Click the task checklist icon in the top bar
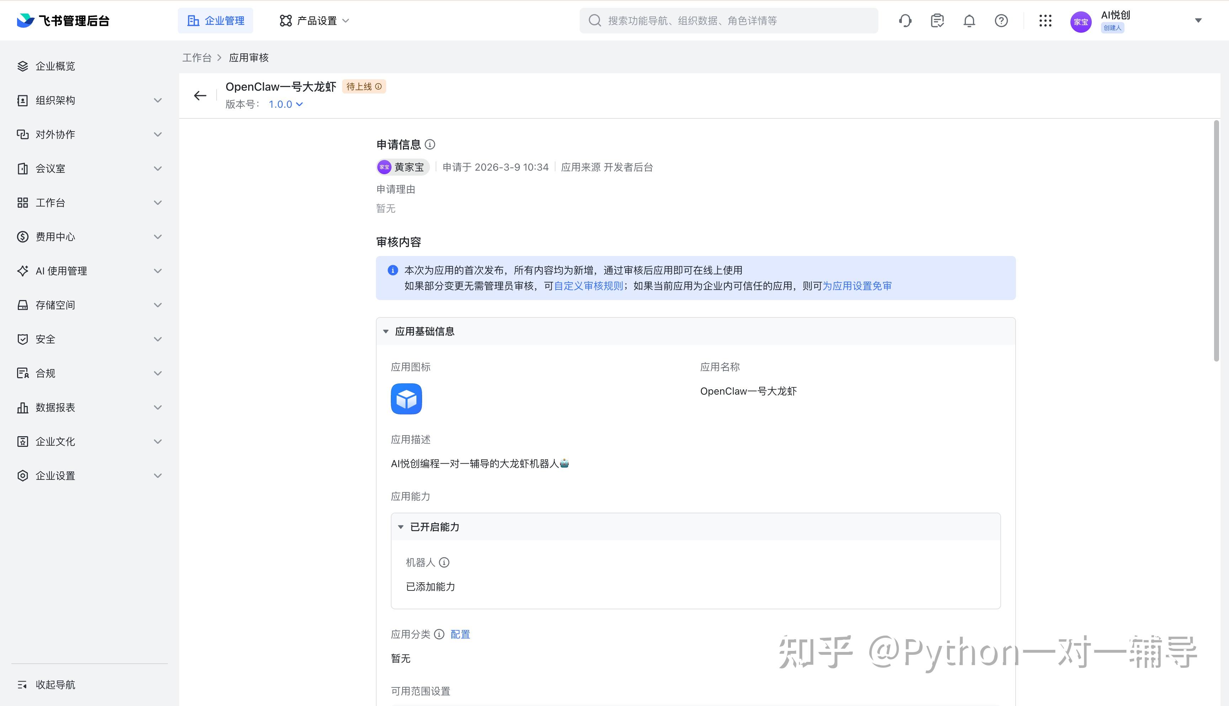This screenshot has height=706, width=1229. click(937, 21)
